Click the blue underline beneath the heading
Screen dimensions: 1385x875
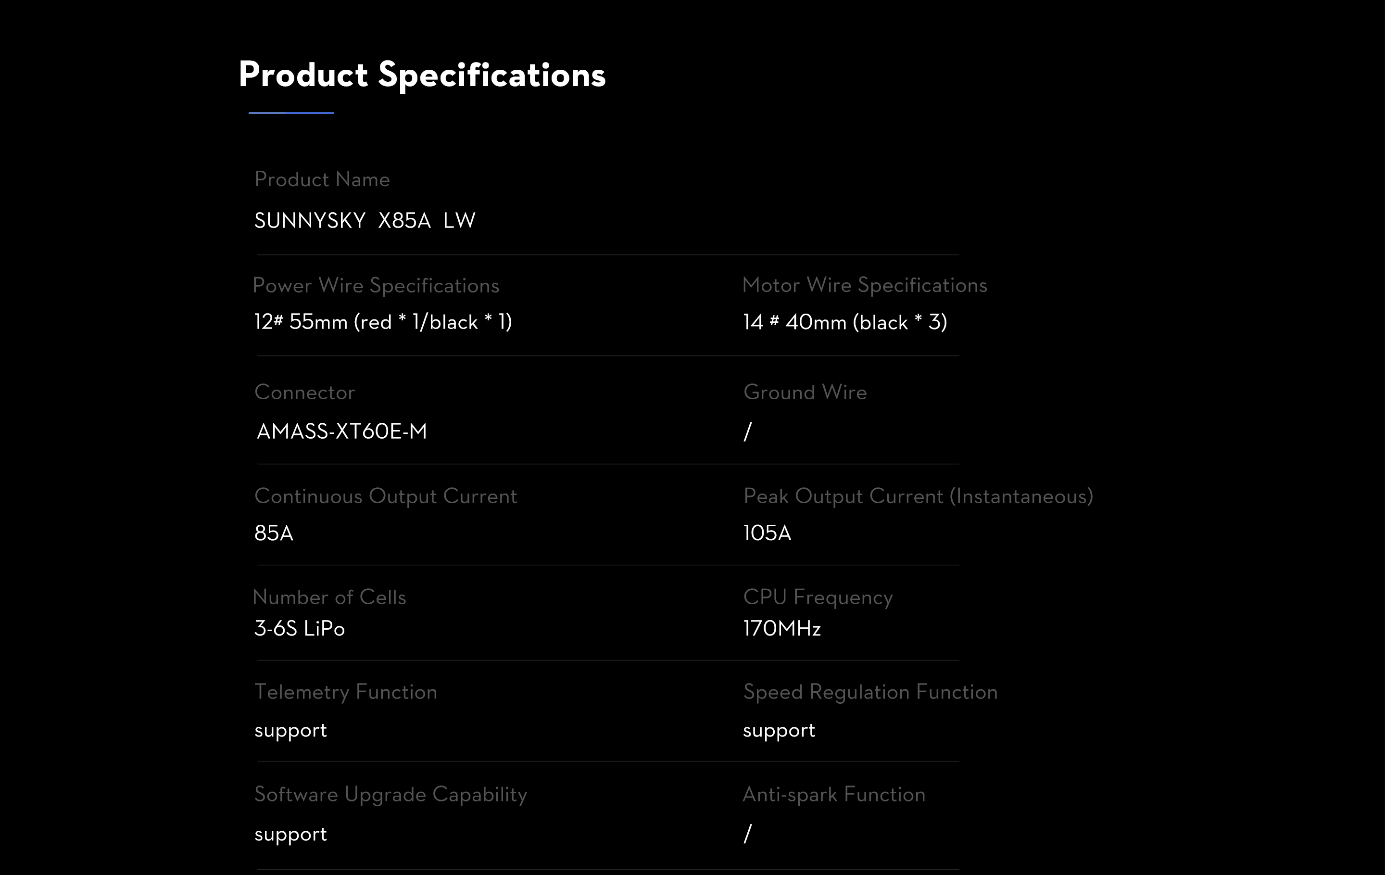pyautogui.click(x=291, y=113)
